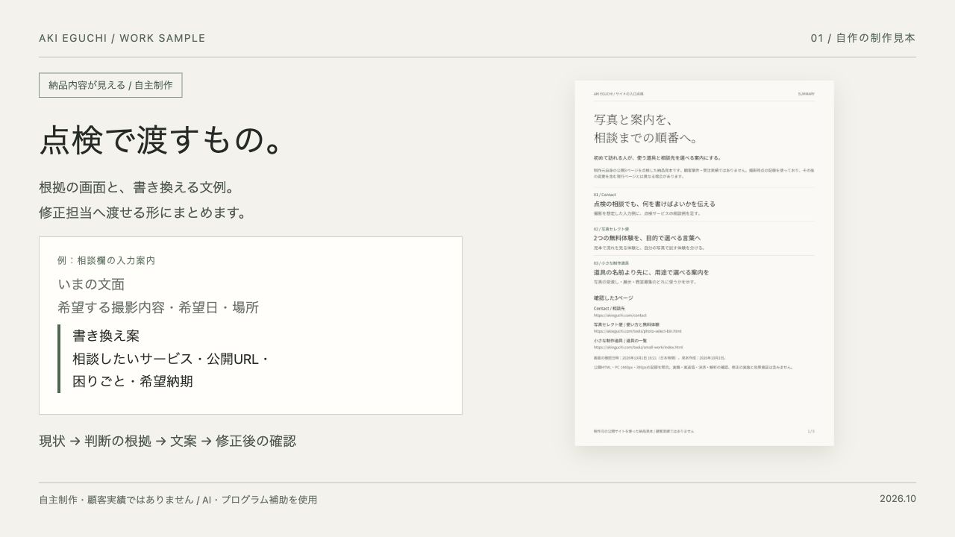Click the header text 'AKI EGUCHI / WORK SAMPLE'
Viewport: 955px width, 537px height.
pyautogui.click(x=122, y=38)
